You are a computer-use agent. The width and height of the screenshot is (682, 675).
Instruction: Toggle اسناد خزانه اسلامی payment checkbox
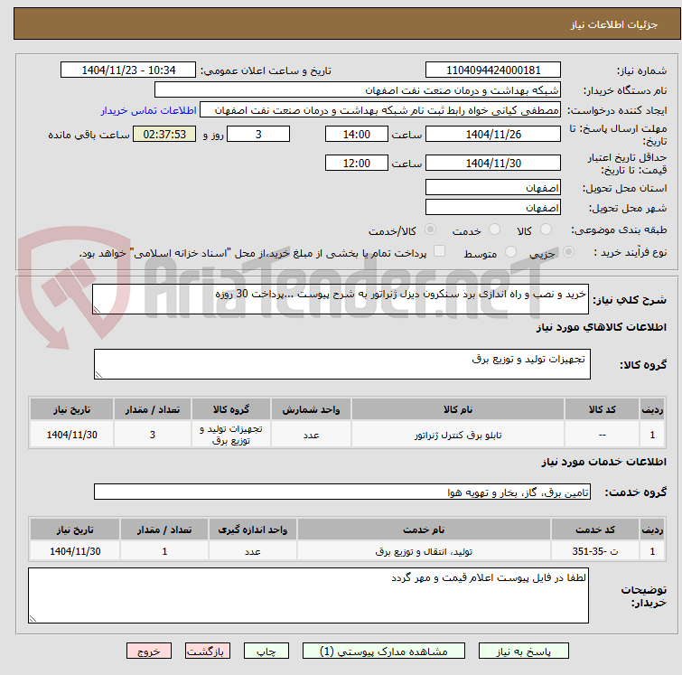(439, 251)
